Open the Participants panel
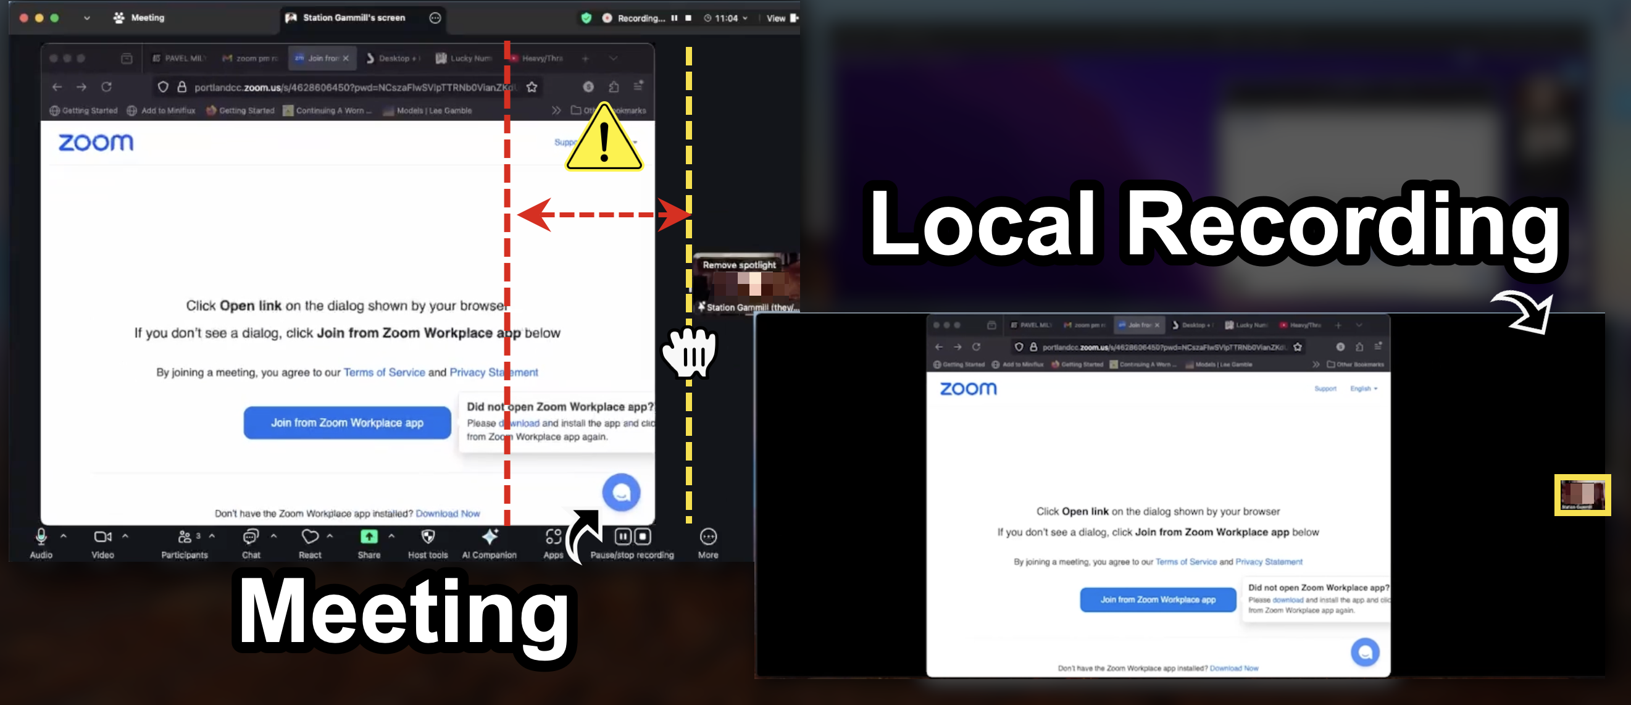 (184, 538)
